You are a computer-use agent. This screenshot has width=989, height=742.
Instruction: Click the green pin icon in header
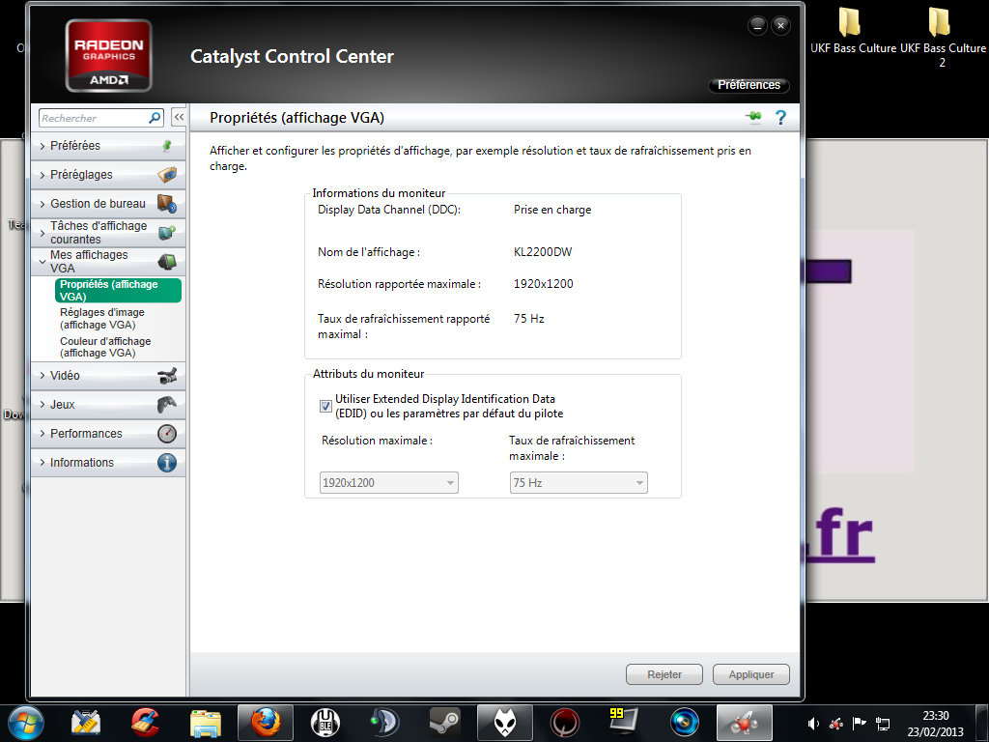pos(753,118)
